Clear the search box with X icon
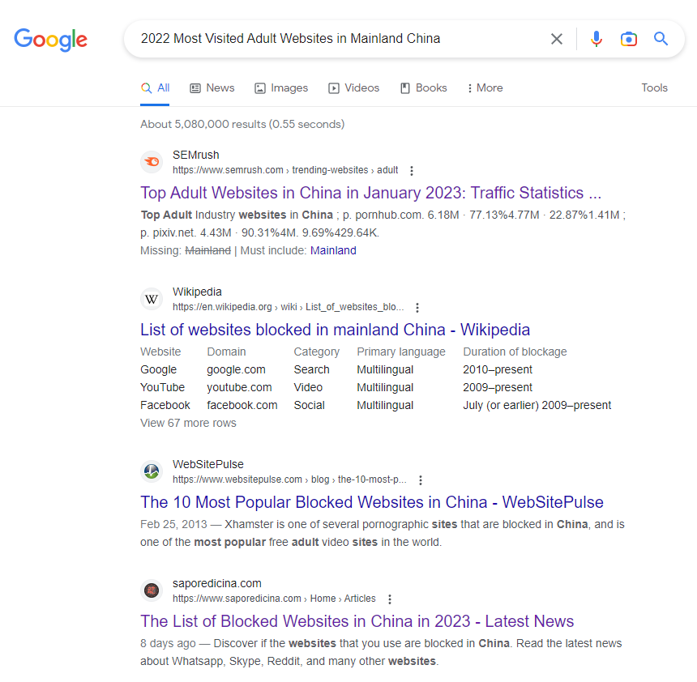The image size is (697, 682). pyautogui.click(x=557, y=39)
